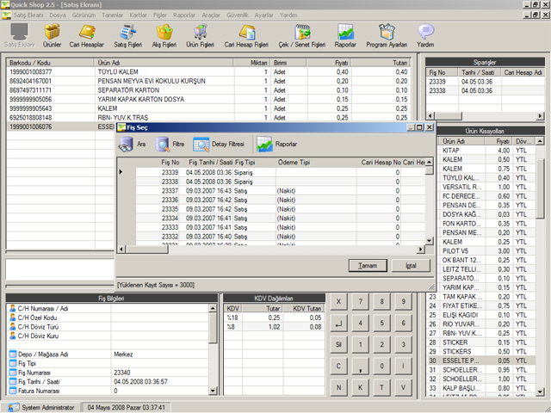Click the C/H Numarası / Adı row icon

13,309
